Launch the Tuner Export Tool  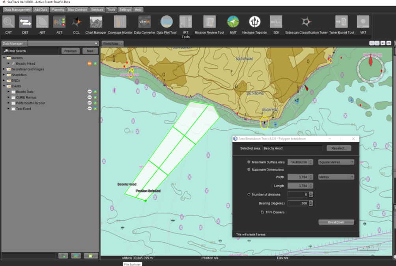point(342,22)
